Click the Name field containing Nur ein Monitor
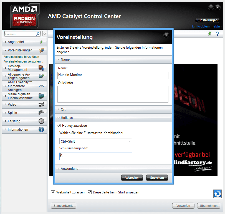This screenshot has height=214, width=225. [113, 75]
